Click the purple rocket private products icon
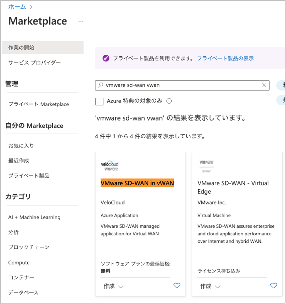The image size is (286, 304). [x=106, y=58]
